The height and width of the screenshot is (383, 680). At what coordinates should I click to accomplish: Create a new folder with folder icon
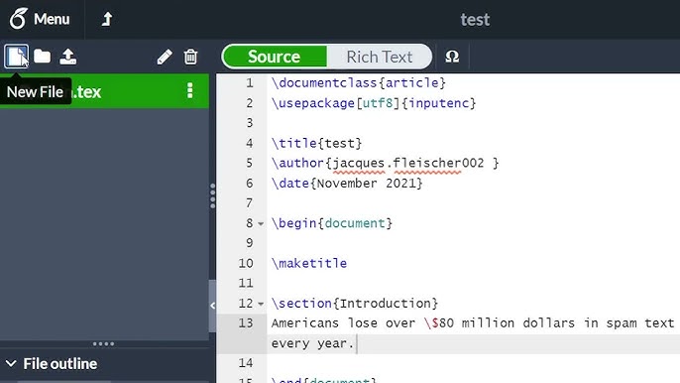pos(42,56)
